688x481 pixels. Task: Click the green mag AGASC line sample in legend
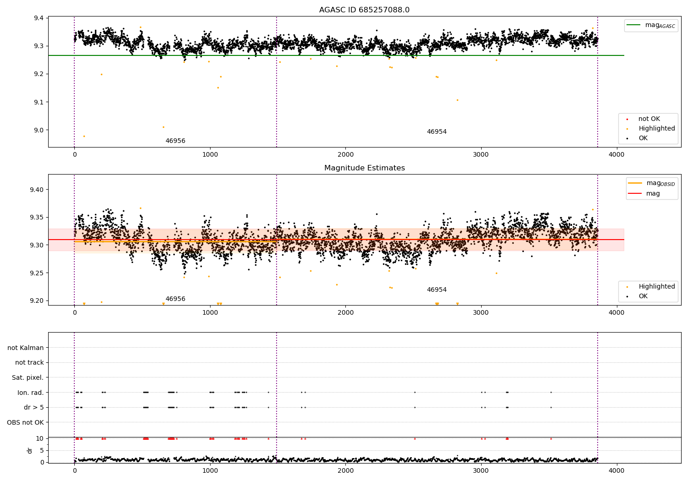point(633,25)
